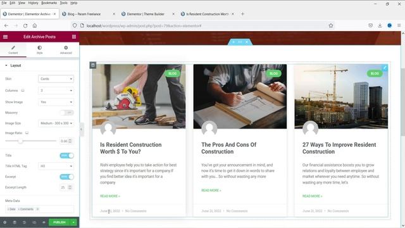Open Elementor page settings gear

[x=4, y=222]
